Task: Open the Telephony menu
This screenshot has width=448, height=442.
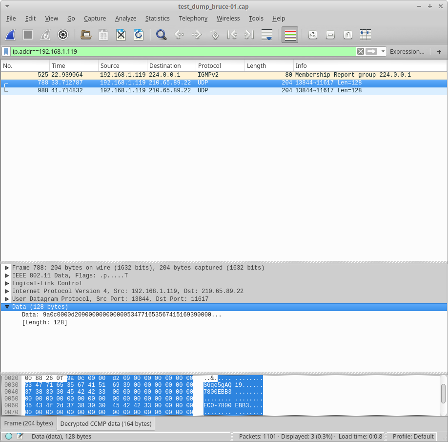Action: (193, 18)
